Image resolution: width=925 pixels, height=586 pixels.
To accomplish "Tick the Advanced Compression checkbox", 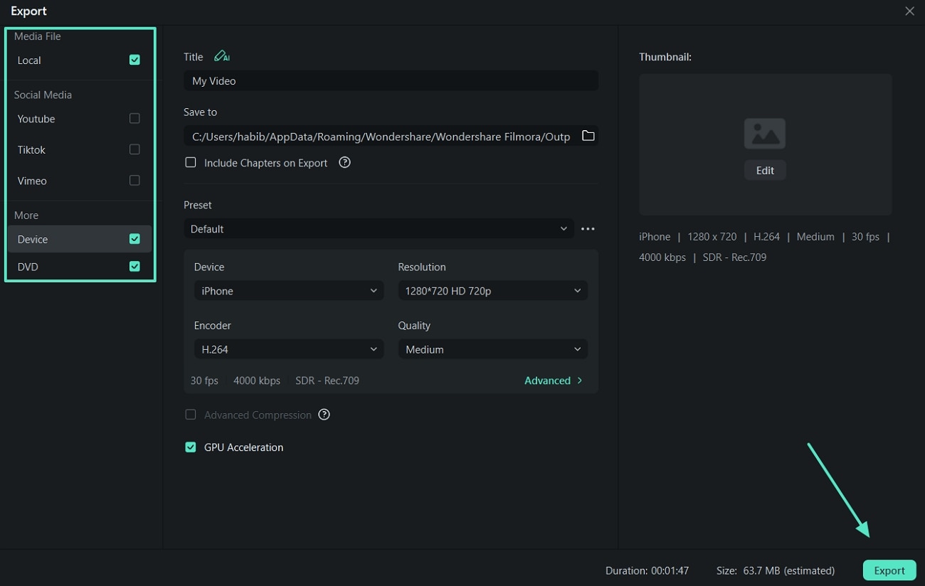I will 190,415.
